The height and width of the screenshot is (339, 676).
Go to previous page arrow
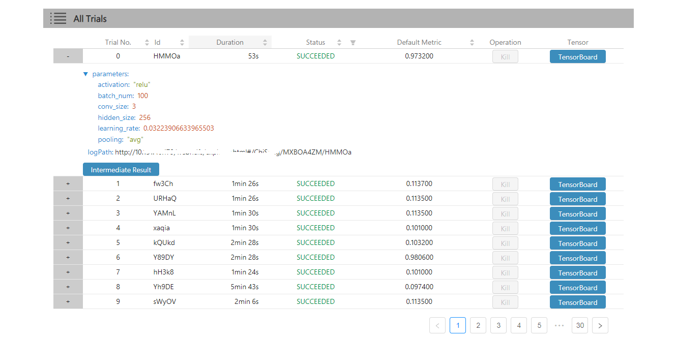(437, 325)
